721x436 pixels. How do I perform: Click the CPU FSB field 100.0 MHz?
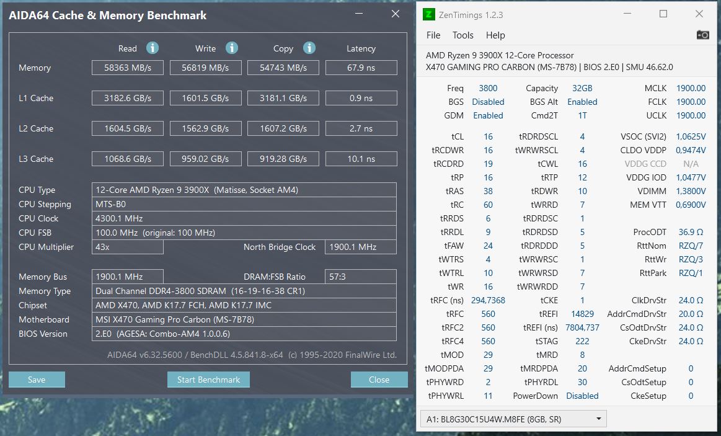tap(244, 232)
